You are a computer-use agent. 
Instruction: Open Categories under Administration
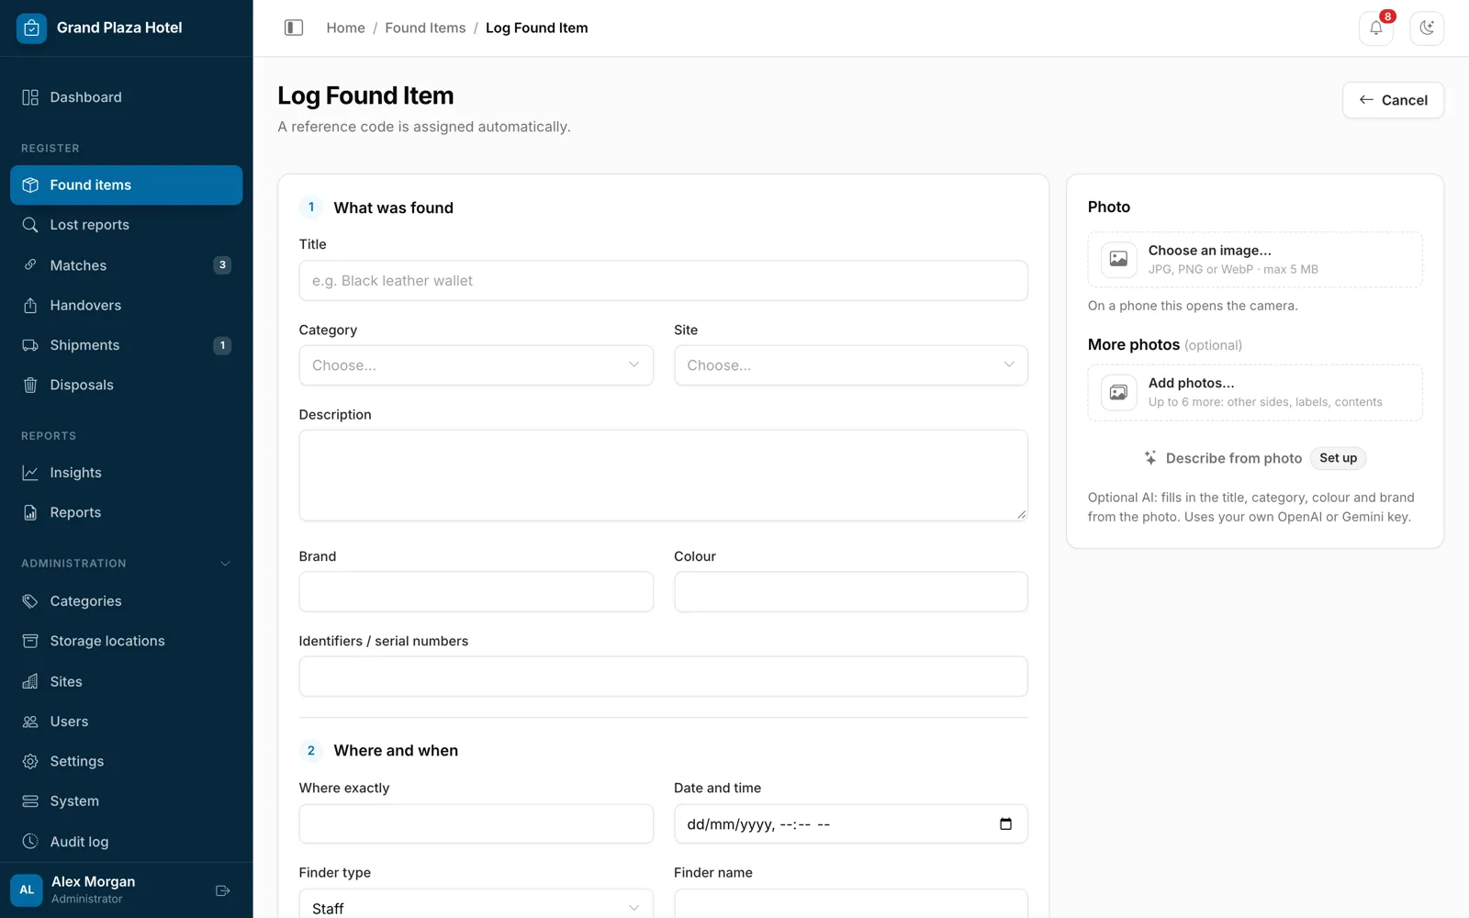click(x=127, y=601)
